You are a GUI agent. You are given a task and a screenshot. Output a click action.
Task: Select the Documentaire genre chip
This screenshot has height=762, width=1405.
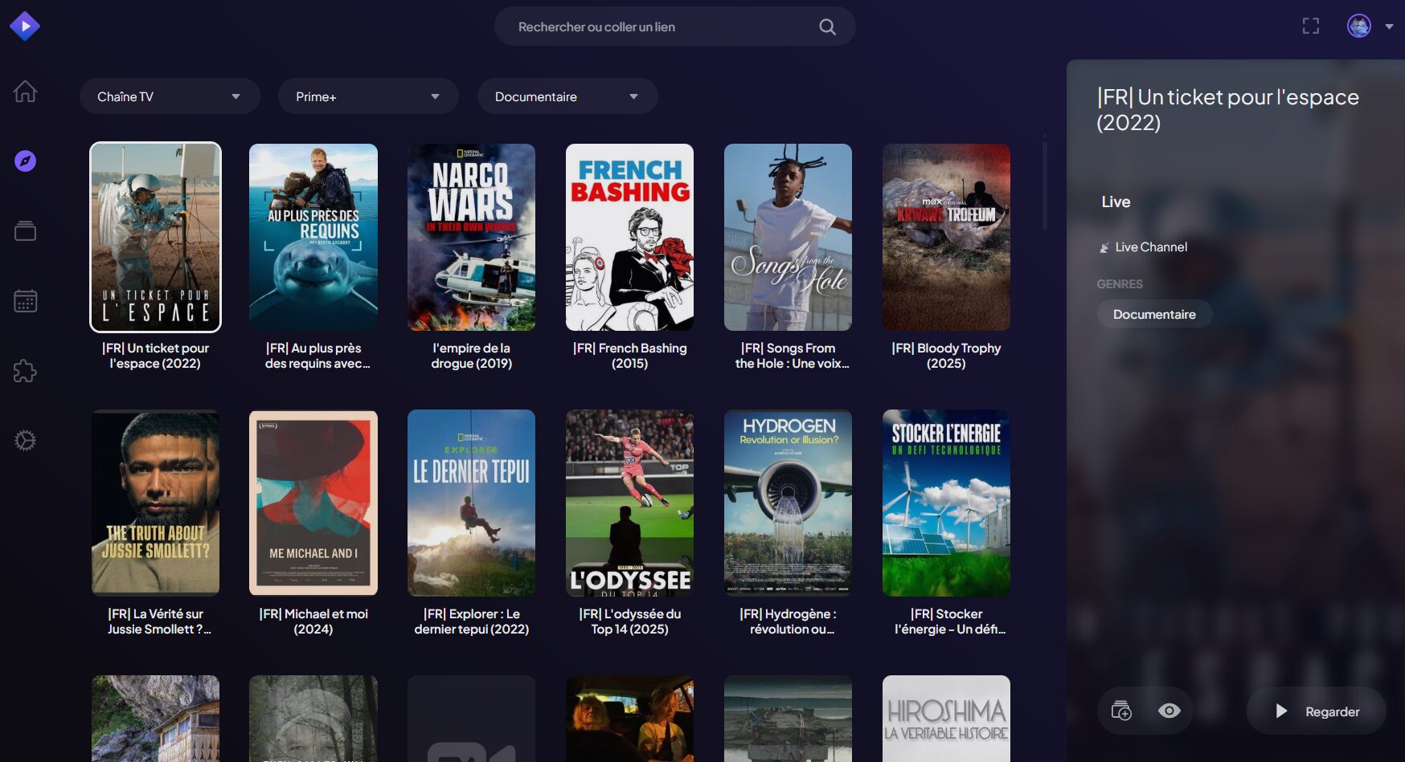click(1154, 314)
